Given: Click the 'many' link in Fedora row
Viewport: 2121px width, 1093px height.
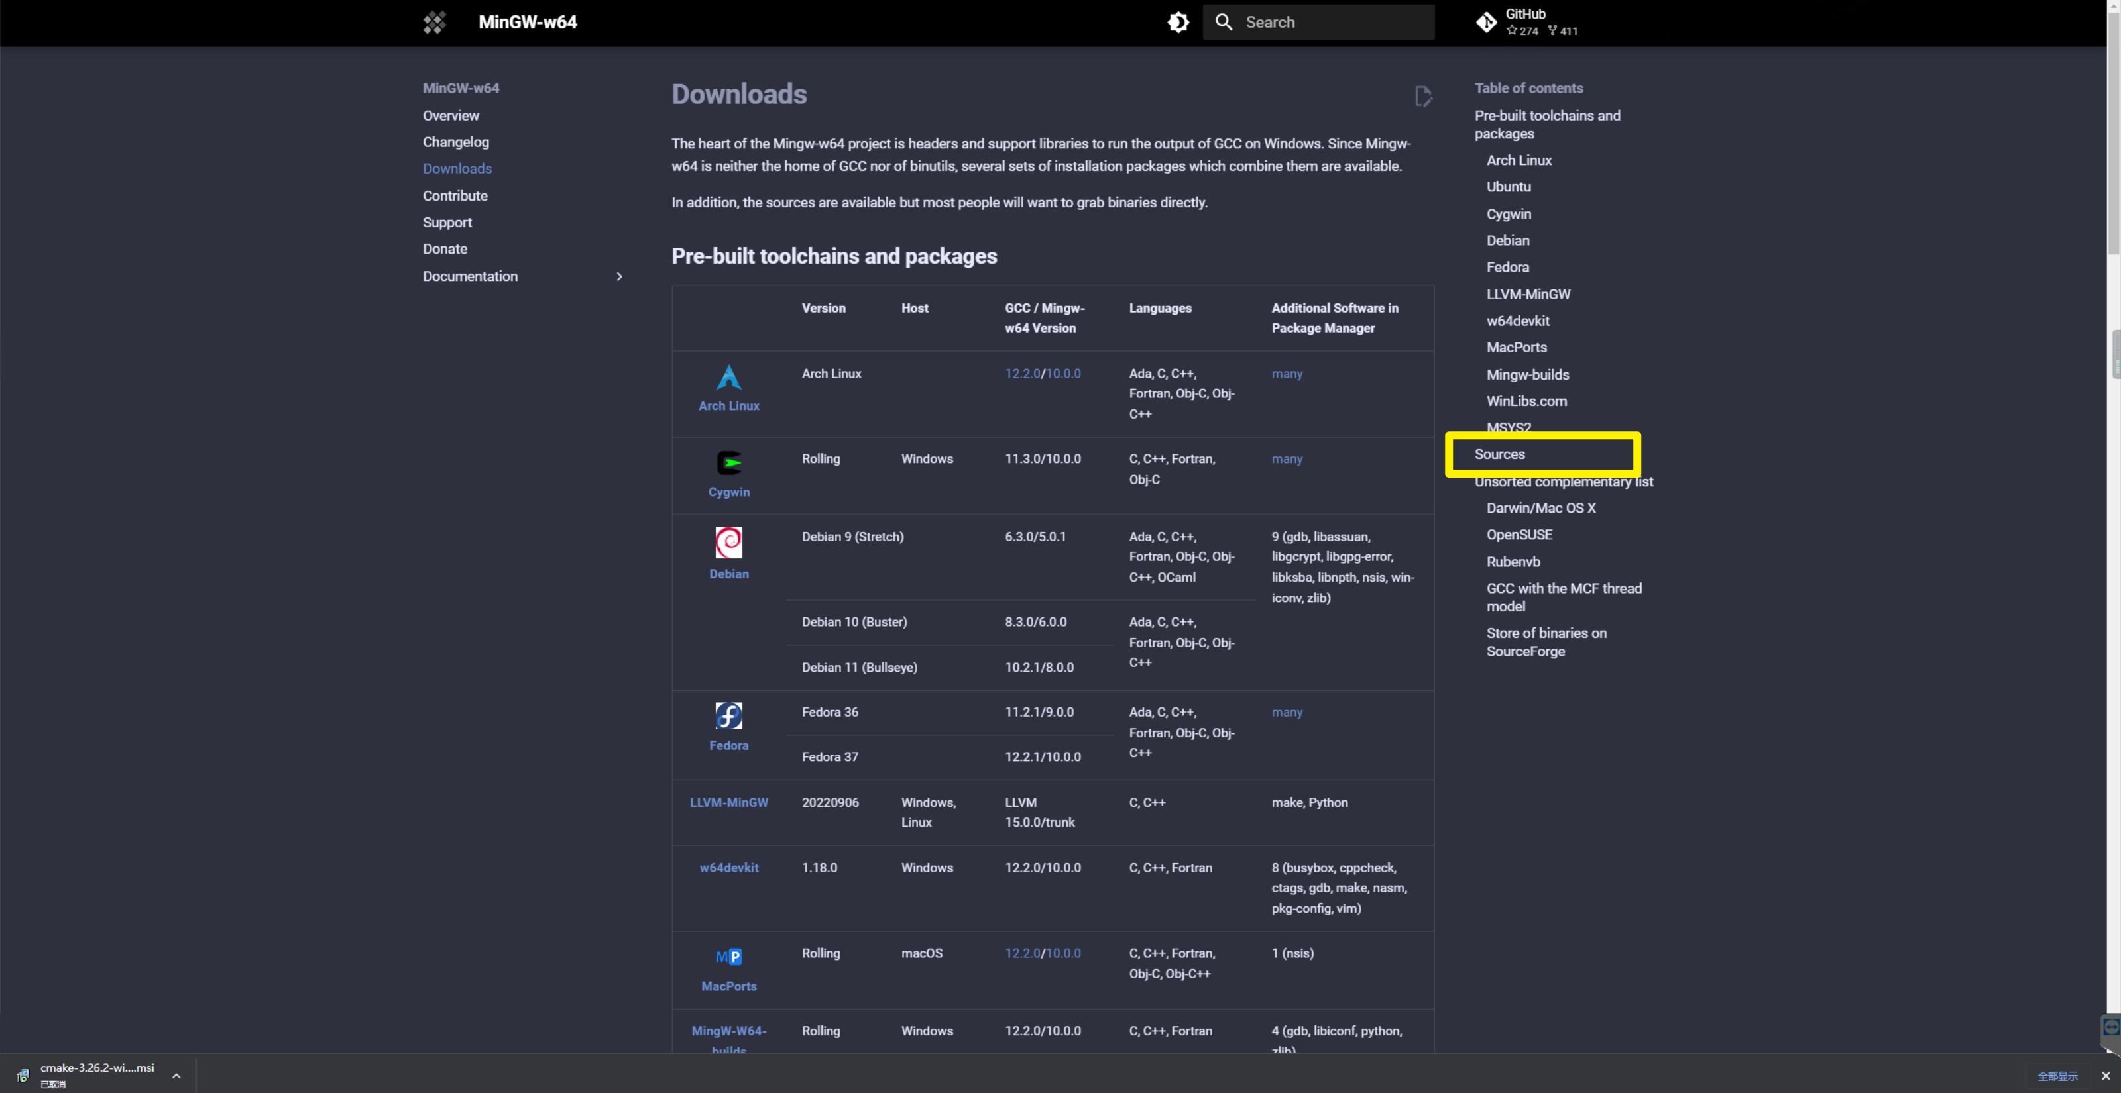Looking at the screenshot, I should coord(1286,712).
